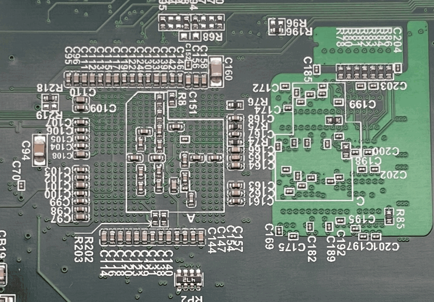The height and width of the screenshot is (302, 434).
Task: Click the C110 label
Action: (x=83, y=92)
